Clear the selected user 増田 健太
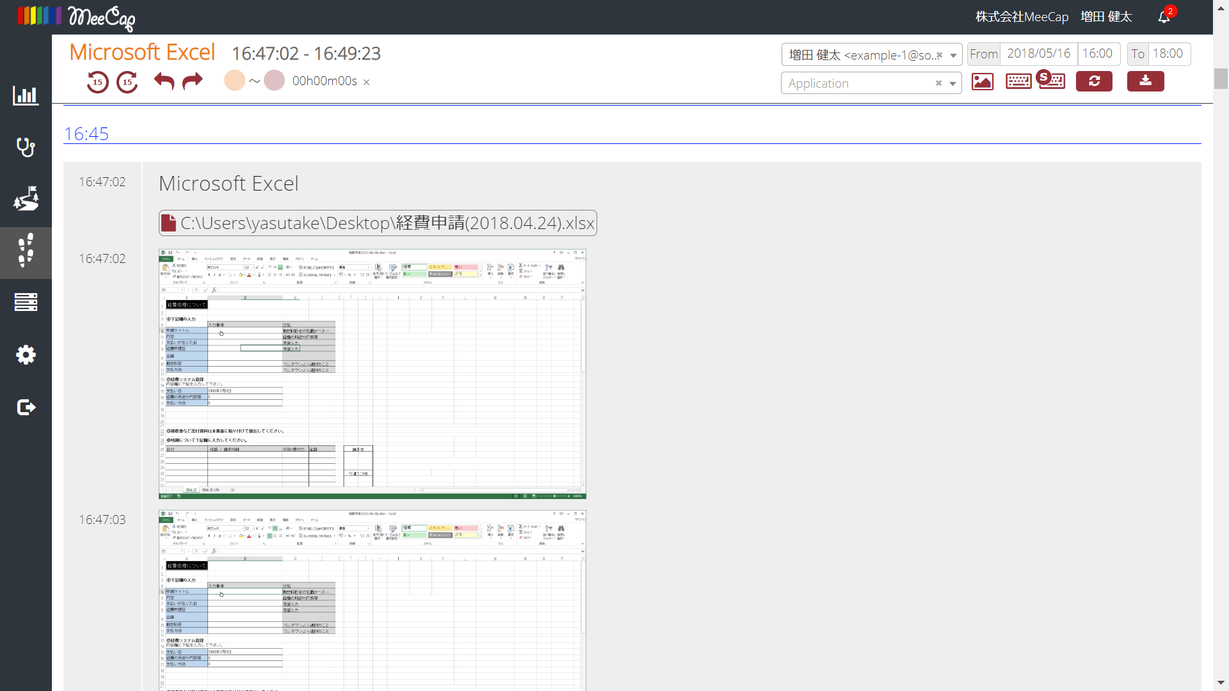1229x691 pixels. tap(939, 55)
